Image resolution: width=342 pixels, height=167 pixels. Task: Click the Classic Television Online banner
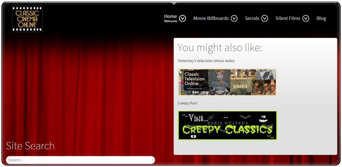point(227,82)
